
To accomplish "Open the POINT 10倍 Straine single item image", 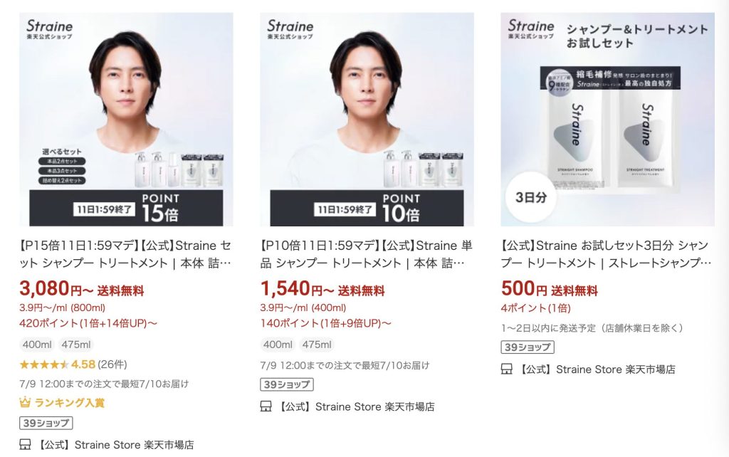I will point(367,120).
